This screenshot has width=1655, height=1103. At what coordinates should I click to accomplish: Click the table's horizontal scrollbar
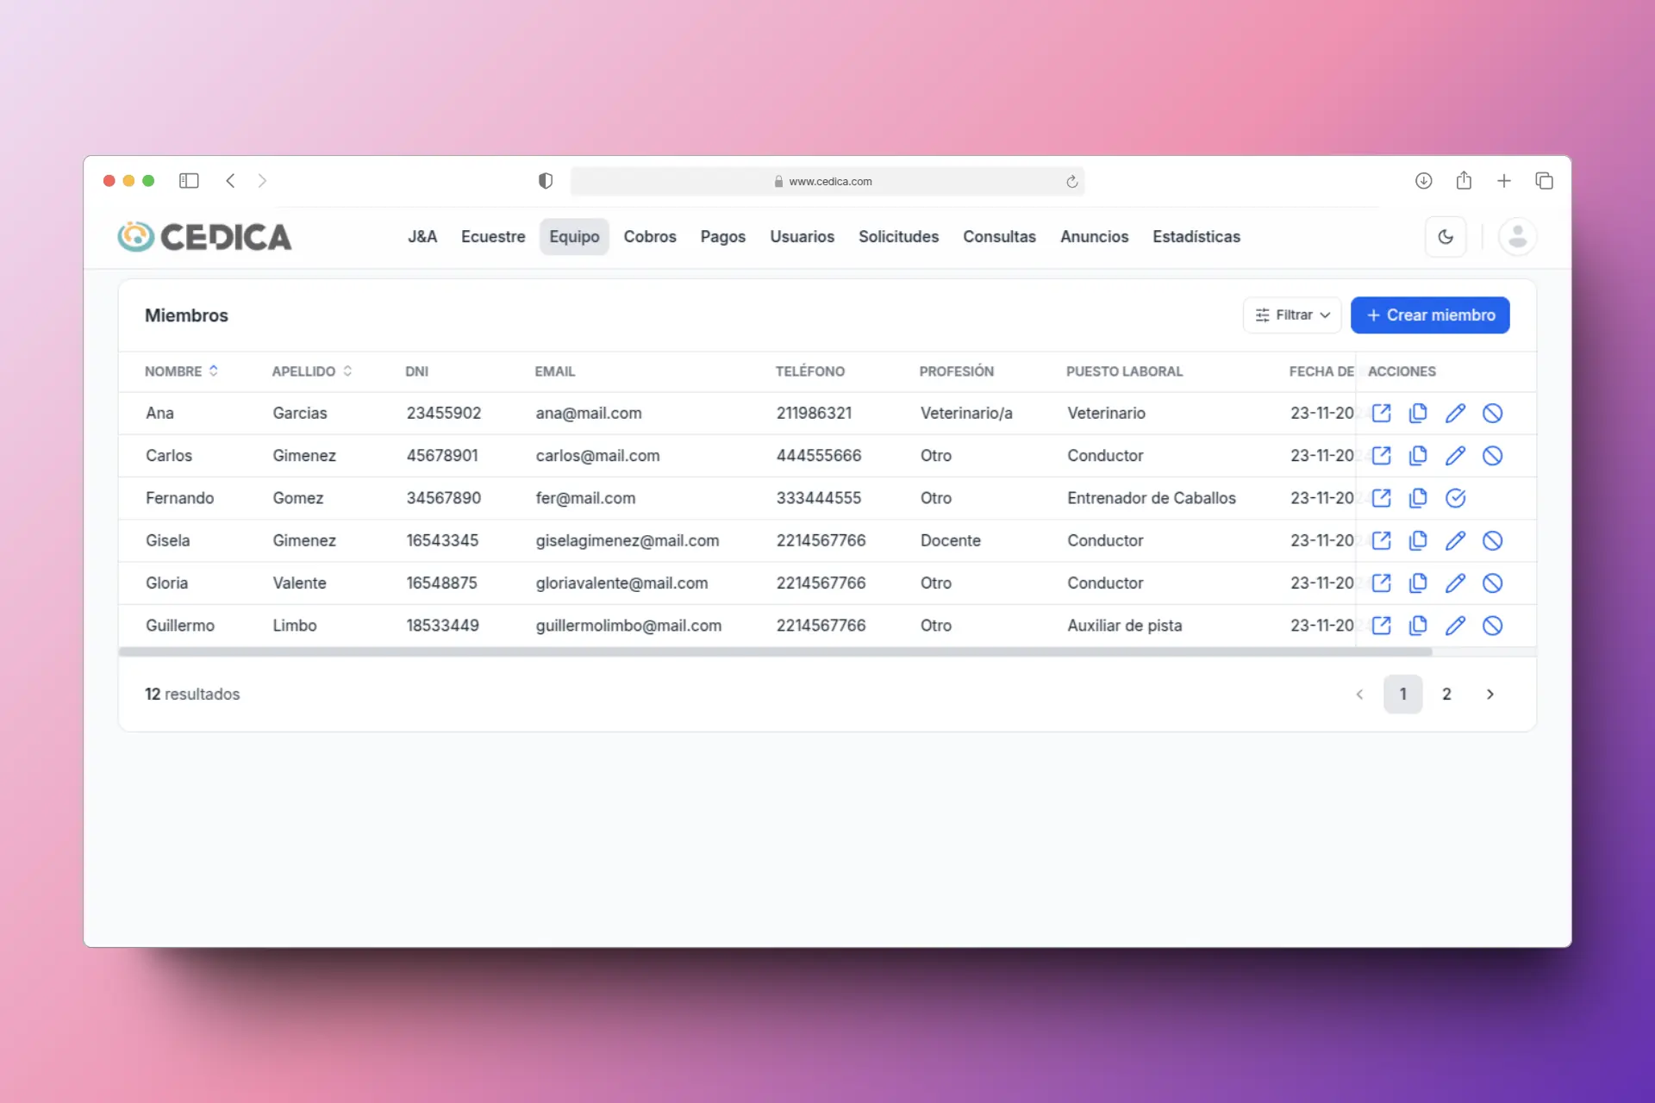tap(774, 652)
